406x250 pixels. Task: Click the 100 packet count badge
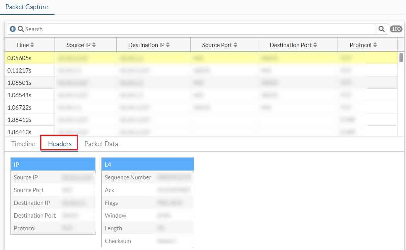point(395,29)
